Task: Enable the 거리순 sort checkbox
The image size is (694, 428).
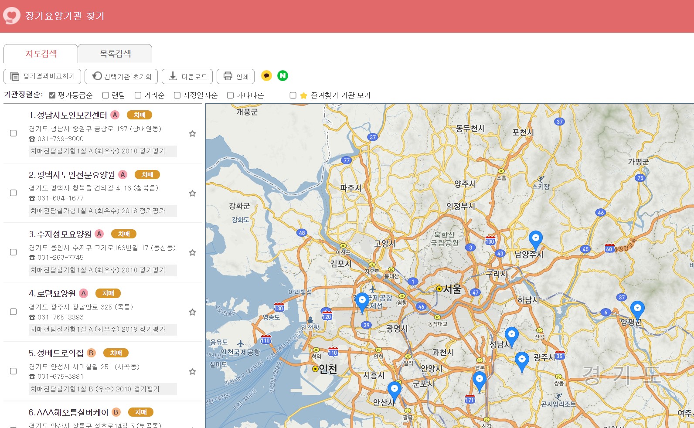Action: 138,95
